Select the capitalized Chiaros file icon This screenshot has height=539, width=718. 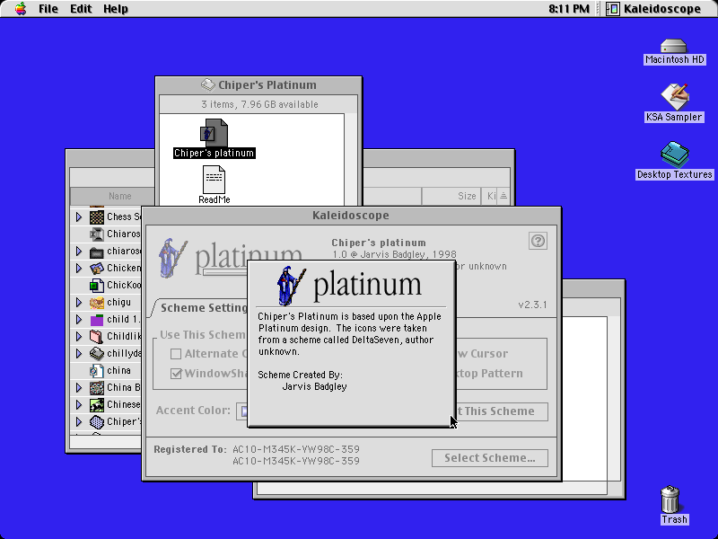click(x=97, y=234)
